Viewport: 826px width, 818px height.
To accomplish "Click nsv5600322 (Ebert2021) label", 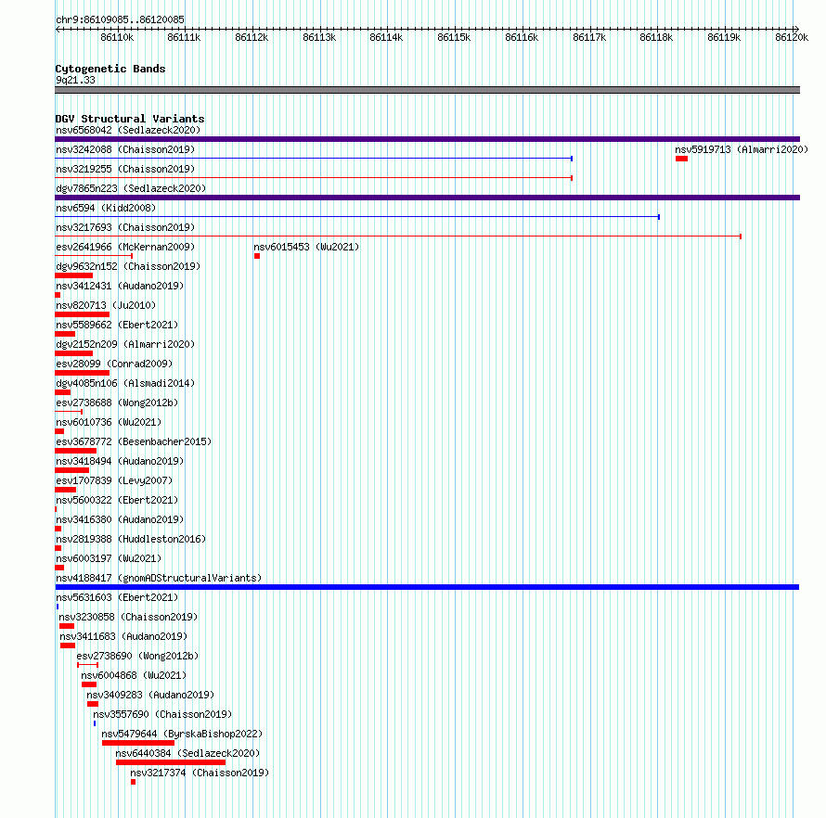I will click(x=117, y=500).
